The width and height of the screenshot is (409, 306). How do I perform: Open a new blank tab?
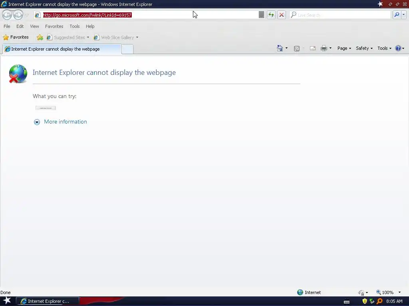click(127, 49)
